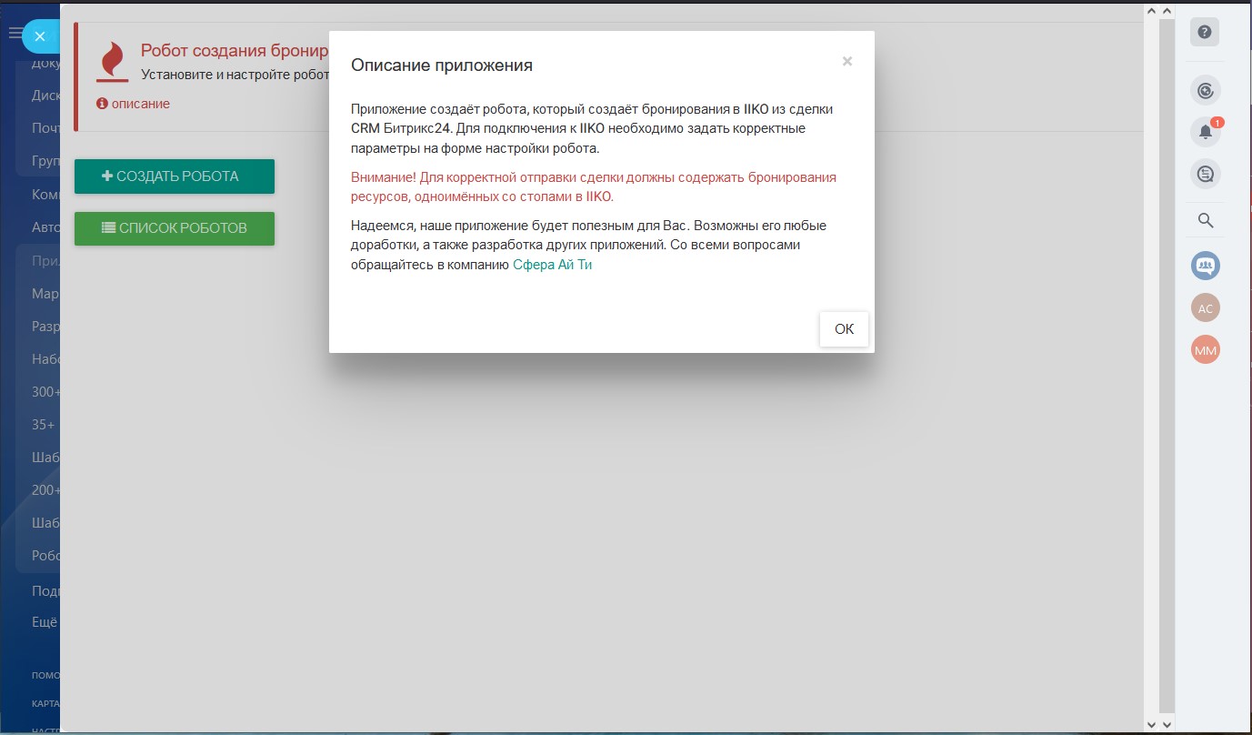
Task: Open the blue group chat icon
Action: 1206,266
